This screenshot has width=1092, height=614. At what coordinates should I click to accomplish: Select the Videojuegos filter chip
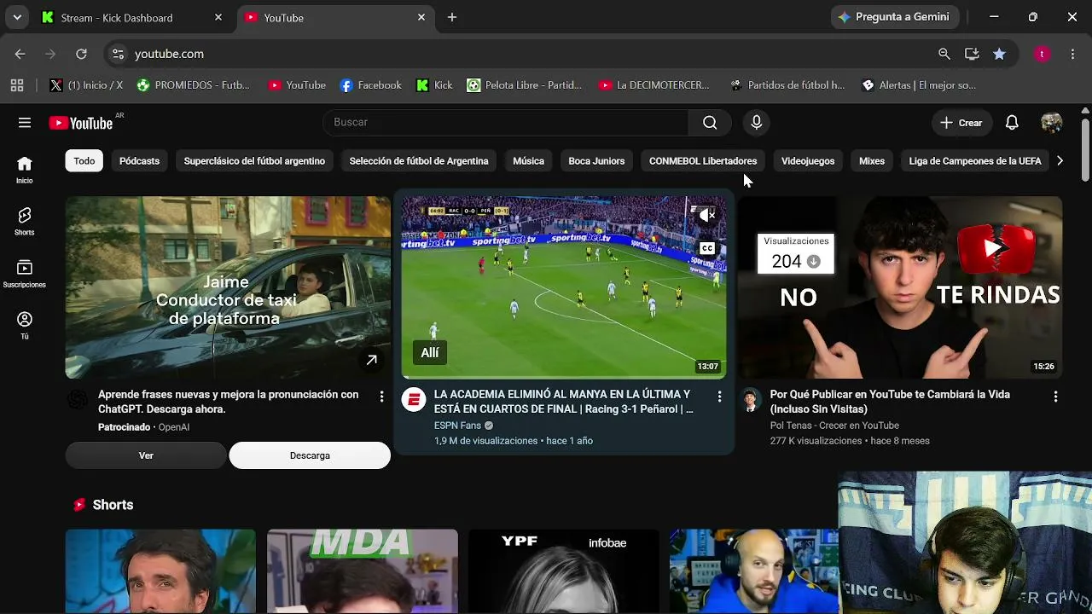pyautogui.click(x=808, y=161)
